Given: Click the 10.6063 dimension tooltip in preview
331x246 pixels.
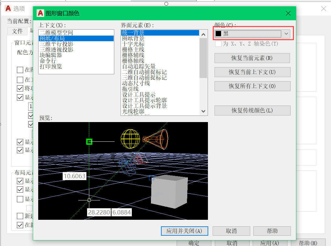Looking at the screenshot, I should pyautogui.click(x=75, y=176).
